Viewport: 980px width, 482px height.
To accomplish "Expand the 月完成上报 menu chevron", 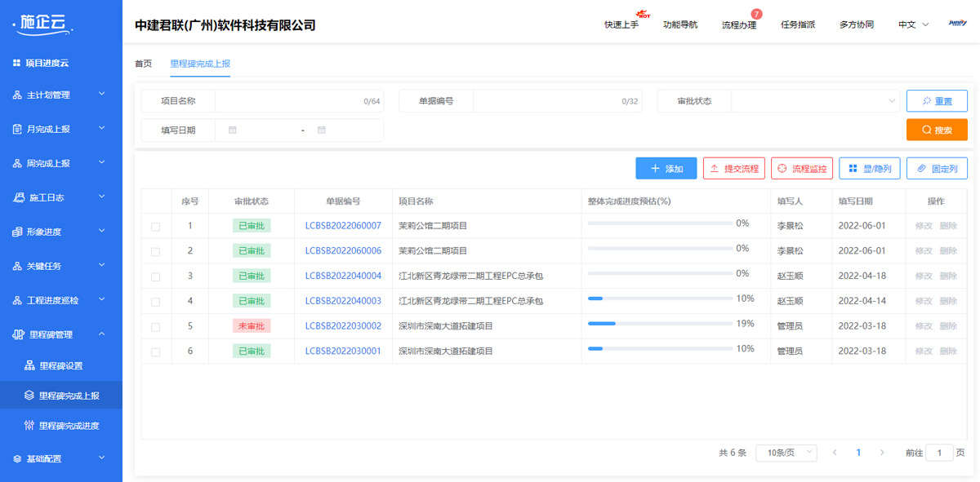I will tap(102, 128).
